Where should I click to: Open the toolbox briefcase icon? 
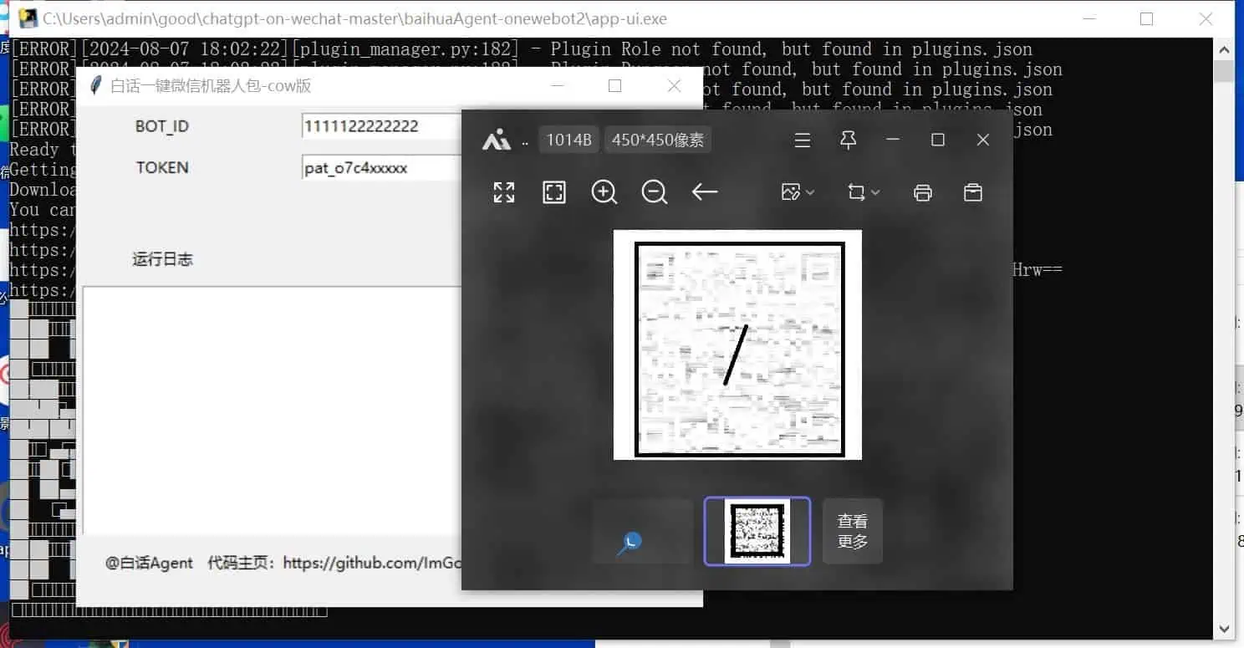point(973,192)
